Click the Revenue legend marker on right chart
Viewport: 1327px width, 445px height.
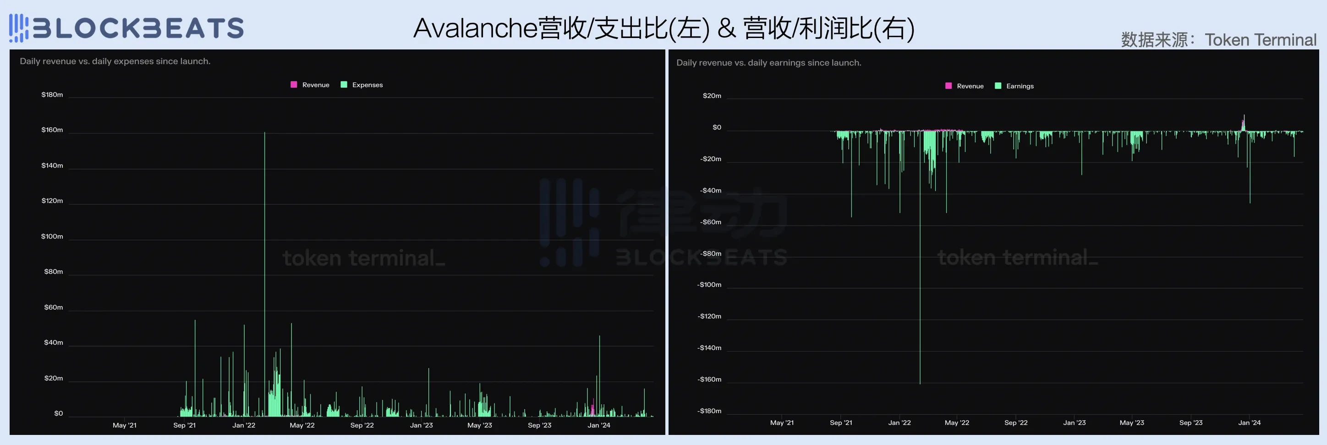tap(948, 86)
